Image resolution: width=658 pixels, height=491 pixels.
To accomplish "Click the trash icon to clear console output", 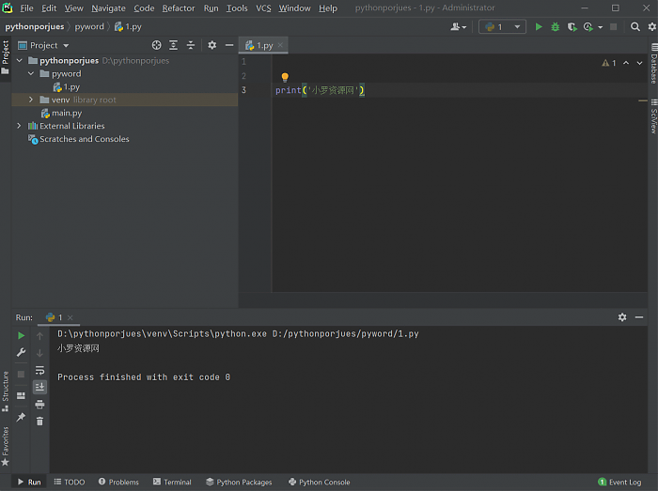I will [39, 421].
